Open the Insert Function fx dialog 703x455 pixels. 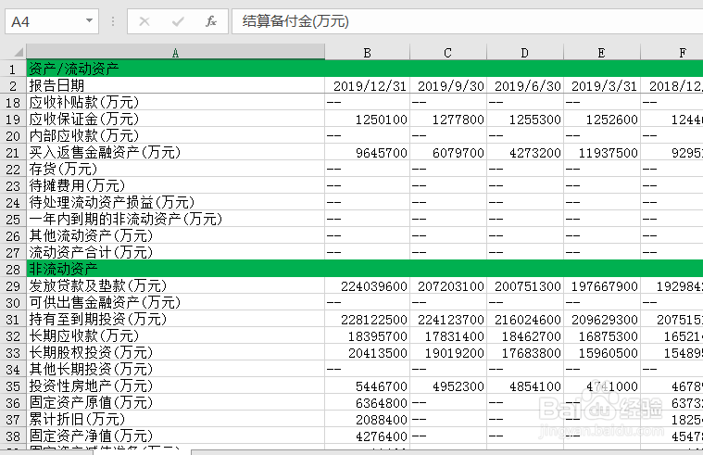[211, 21]
